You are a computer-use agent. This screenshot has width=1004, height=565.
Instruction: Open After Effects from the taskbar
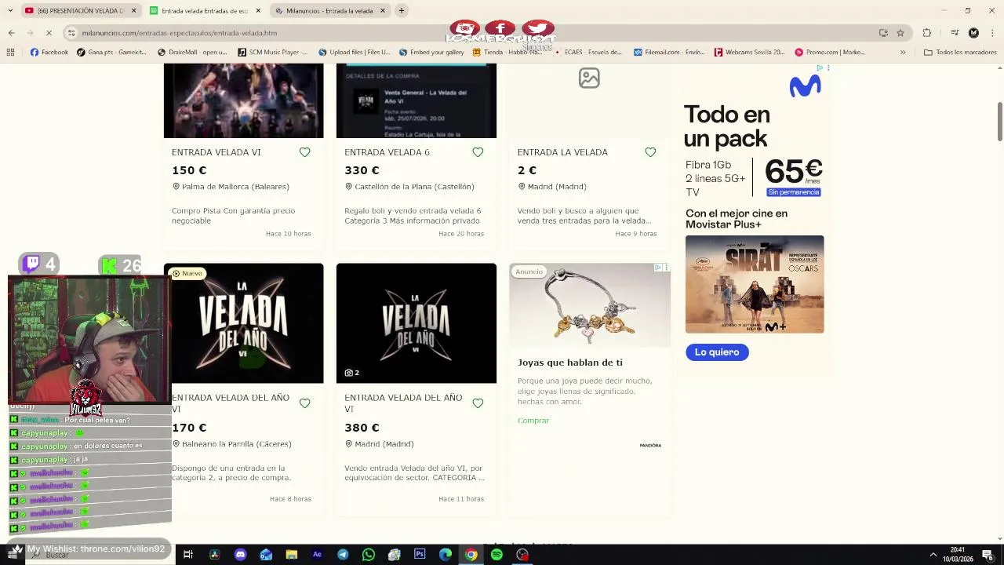[x=317, y=555]
